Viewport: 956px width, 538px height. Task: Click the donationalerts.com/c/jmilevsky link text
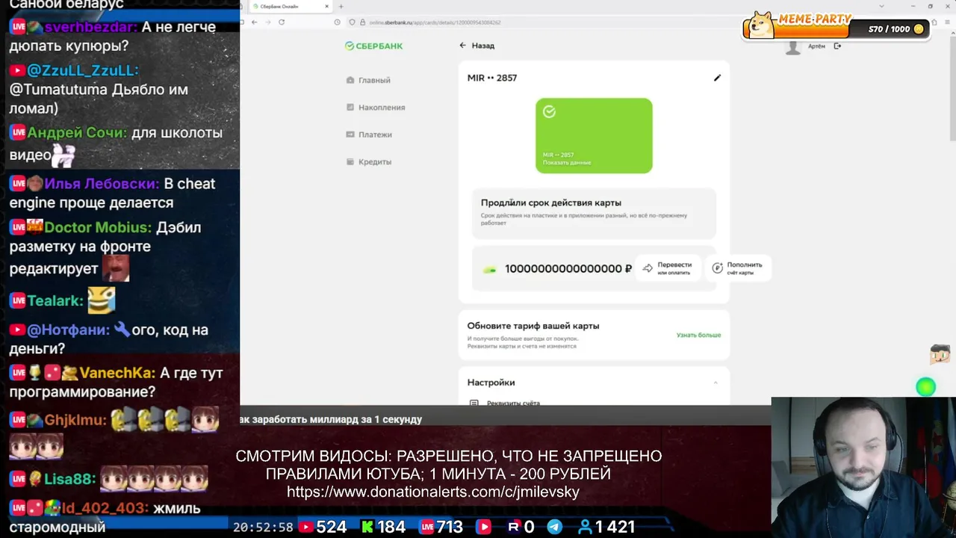click(433, 492)
